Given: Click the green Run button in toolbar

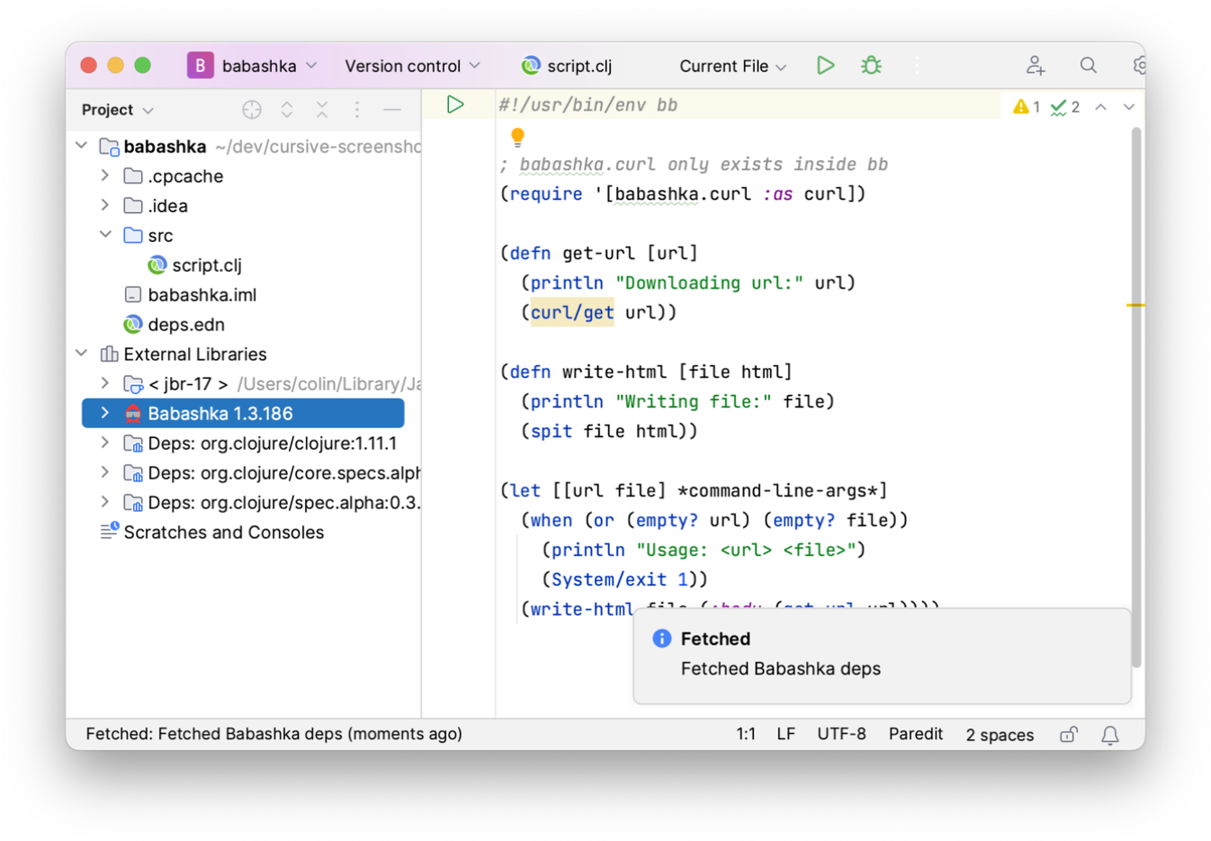Looking at the screenshot, I should [825, 66].
